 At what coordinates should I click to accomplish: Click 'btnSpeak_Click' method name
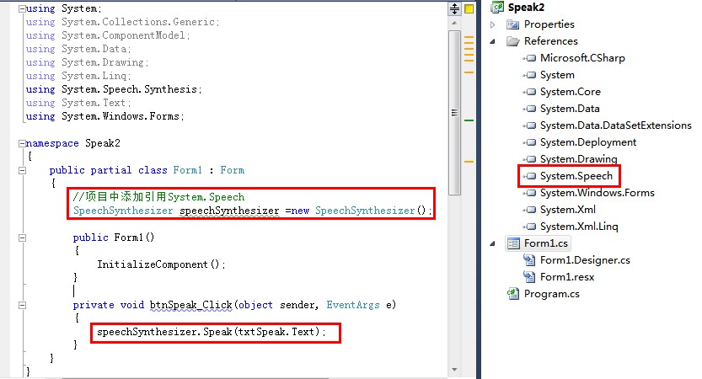click(x=190, y=305)
